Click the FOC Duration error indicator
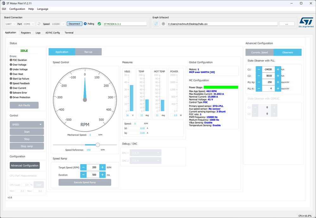This screenshot has width=316, height=218. [11, 60]
